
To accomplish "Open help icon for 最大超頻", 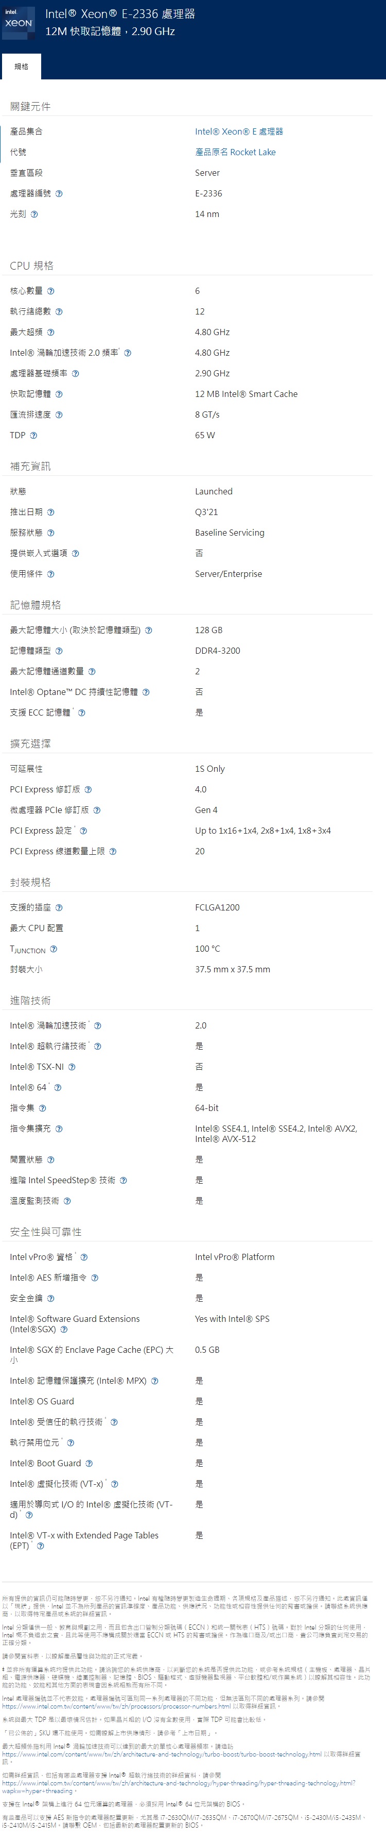I will [50, 333].
